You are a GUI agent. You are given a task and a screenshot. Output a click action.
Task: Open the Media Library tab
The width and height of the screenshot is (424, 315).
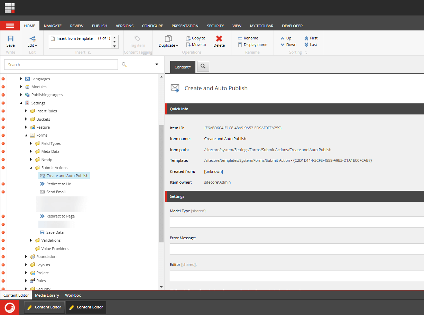coord(47,295)
